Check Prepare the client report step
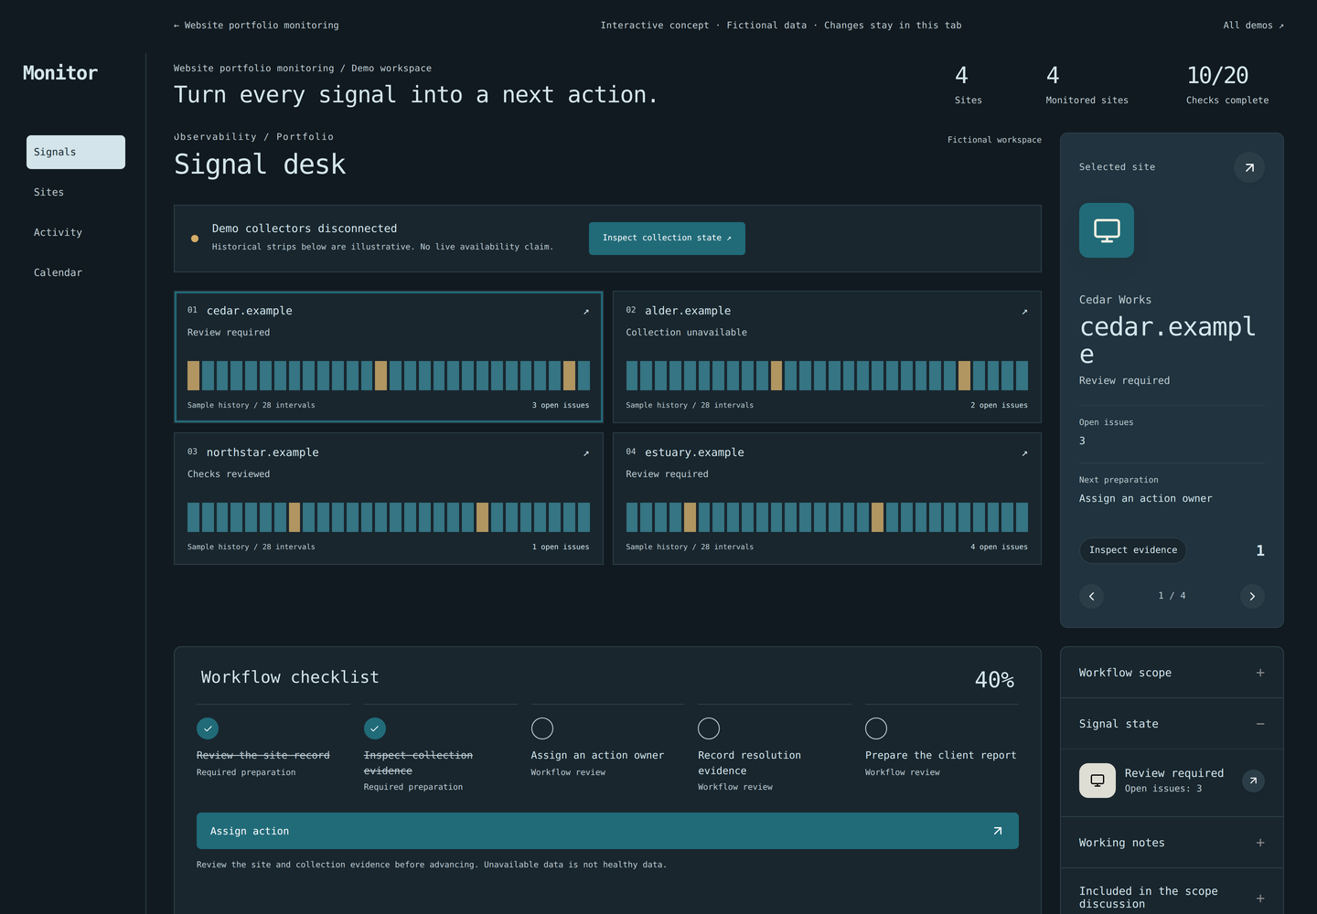 click(x=876, y=728)
